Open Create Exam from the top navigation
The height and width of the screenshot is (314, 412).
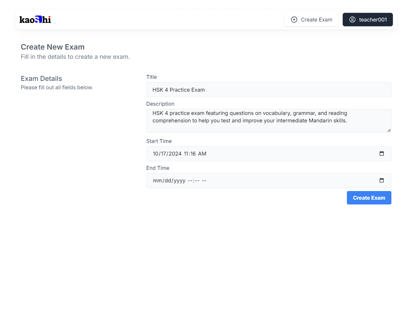(x=311, y=20)
